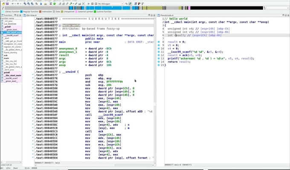This screenshot has width=290, height=170.
Task: Click the IDA View-A tab page icon
Action: (24, 15)
